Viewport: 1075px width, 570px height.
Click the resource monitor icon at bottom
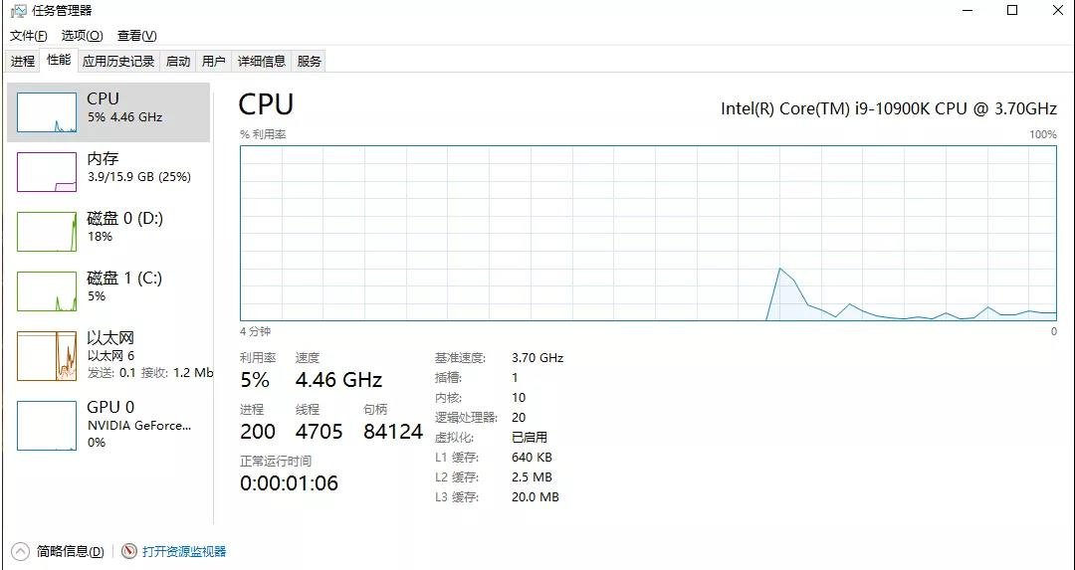(129, 551)
